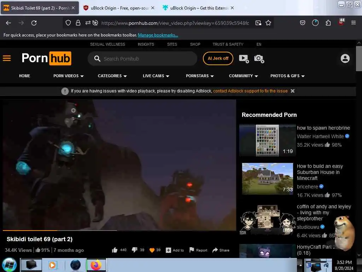
Task: Click the site logo to go home
Action: point(46,58)
